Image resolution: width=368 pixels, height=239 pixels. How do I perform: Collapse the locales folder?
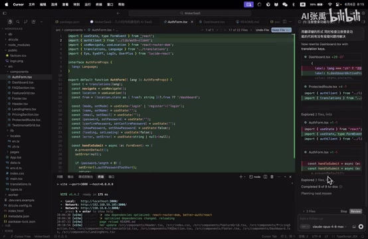(x=15, y=136)
